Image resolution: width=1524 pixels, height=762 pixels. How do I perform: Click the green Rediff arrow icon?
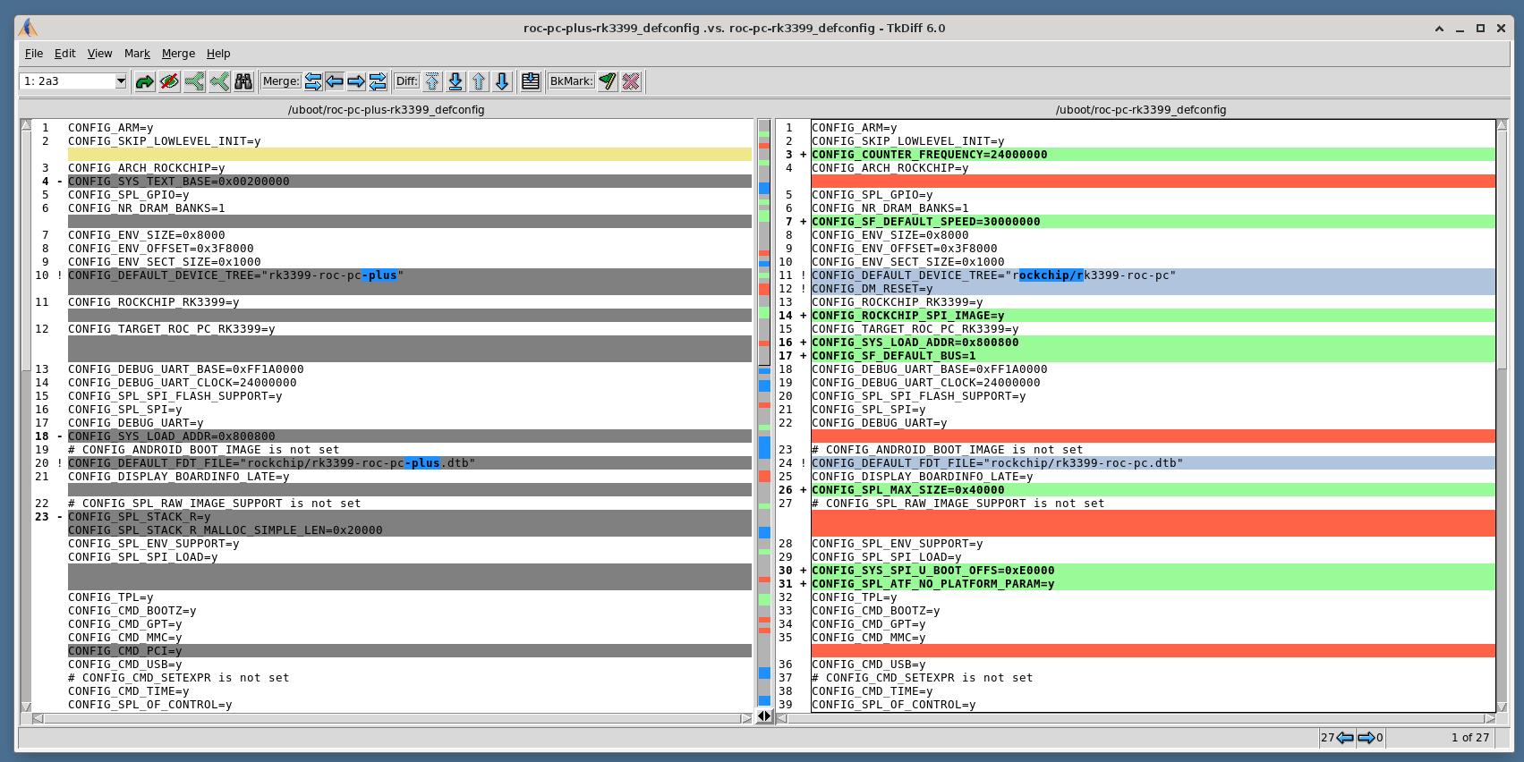coord(144,81)
